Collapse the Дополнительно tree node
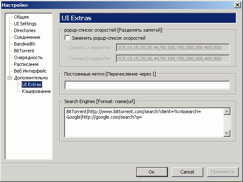Screen dimensions: 243x182 pos(9,78)
